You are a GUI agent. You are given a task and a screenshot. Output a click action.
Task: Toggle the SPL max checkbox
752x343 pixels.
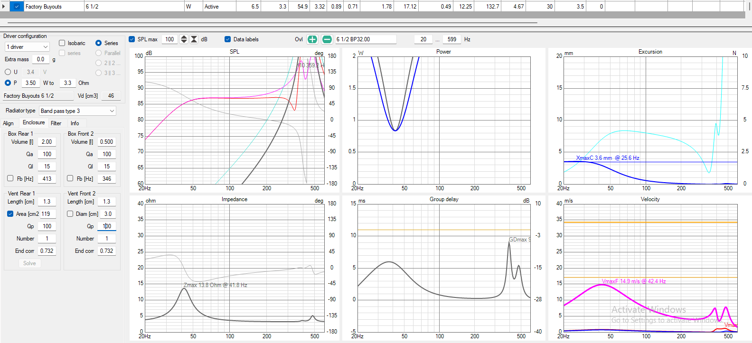[132, 39]
